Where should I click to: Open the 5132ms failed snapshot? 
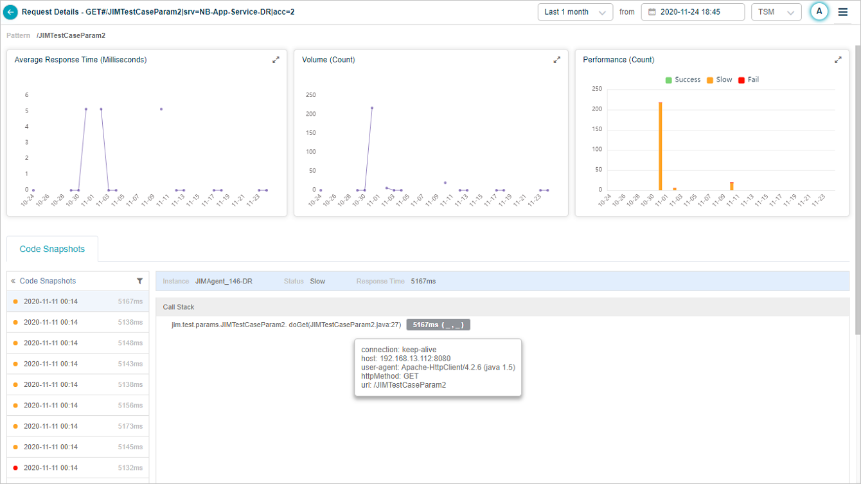pyautogui.click(x=78, y=468)
